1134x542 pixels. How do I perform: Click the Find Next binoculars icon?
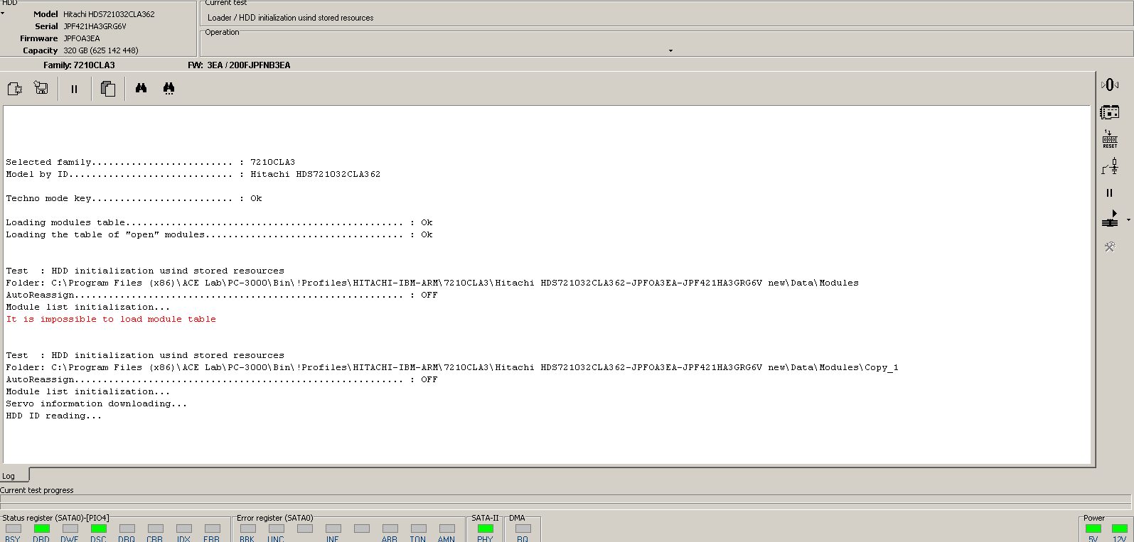pyautogui.click(x=169, y=88)
